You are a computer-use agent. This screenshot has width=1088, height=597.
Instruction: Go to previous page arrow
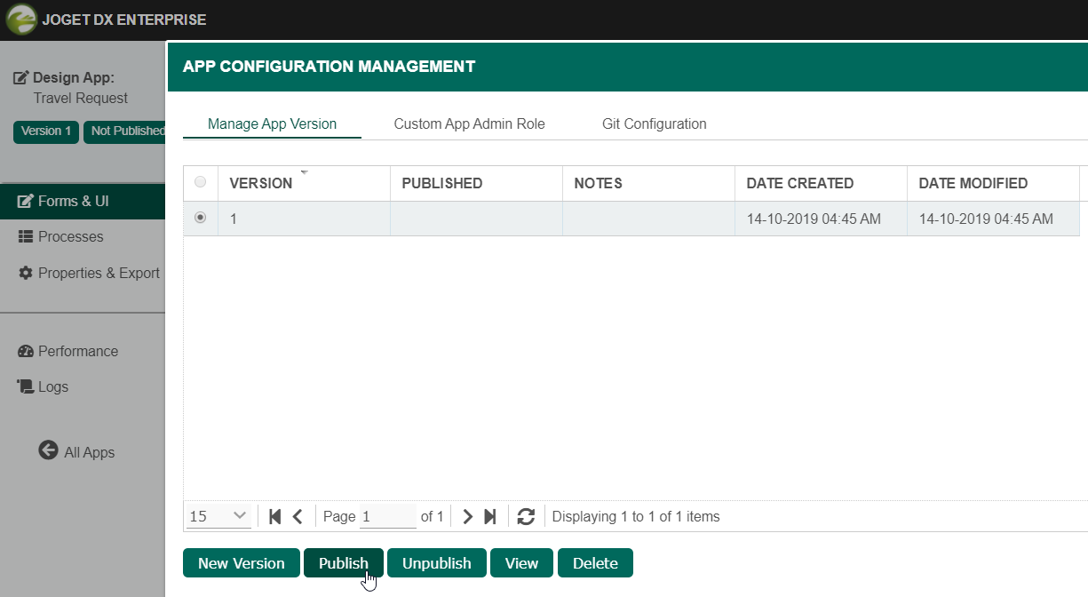pos(298,516)
